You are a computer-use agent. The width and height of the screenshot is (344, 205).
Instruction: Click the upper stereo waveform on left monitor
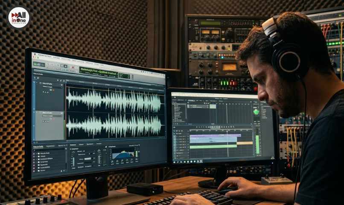(x=114, y=99)
